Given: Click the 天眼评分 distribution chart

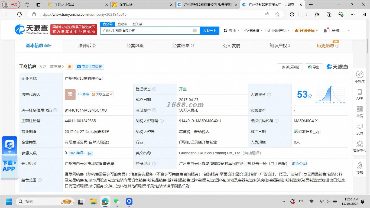Looking at the screenshot, I should click(330, 95).
